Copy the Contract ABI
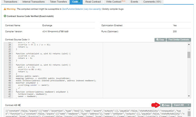 click(166, 105)
